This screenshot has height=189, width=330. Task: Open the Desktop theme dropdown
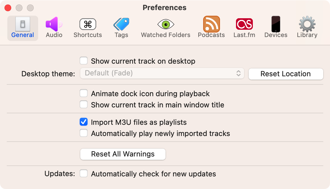pos(162,73)
